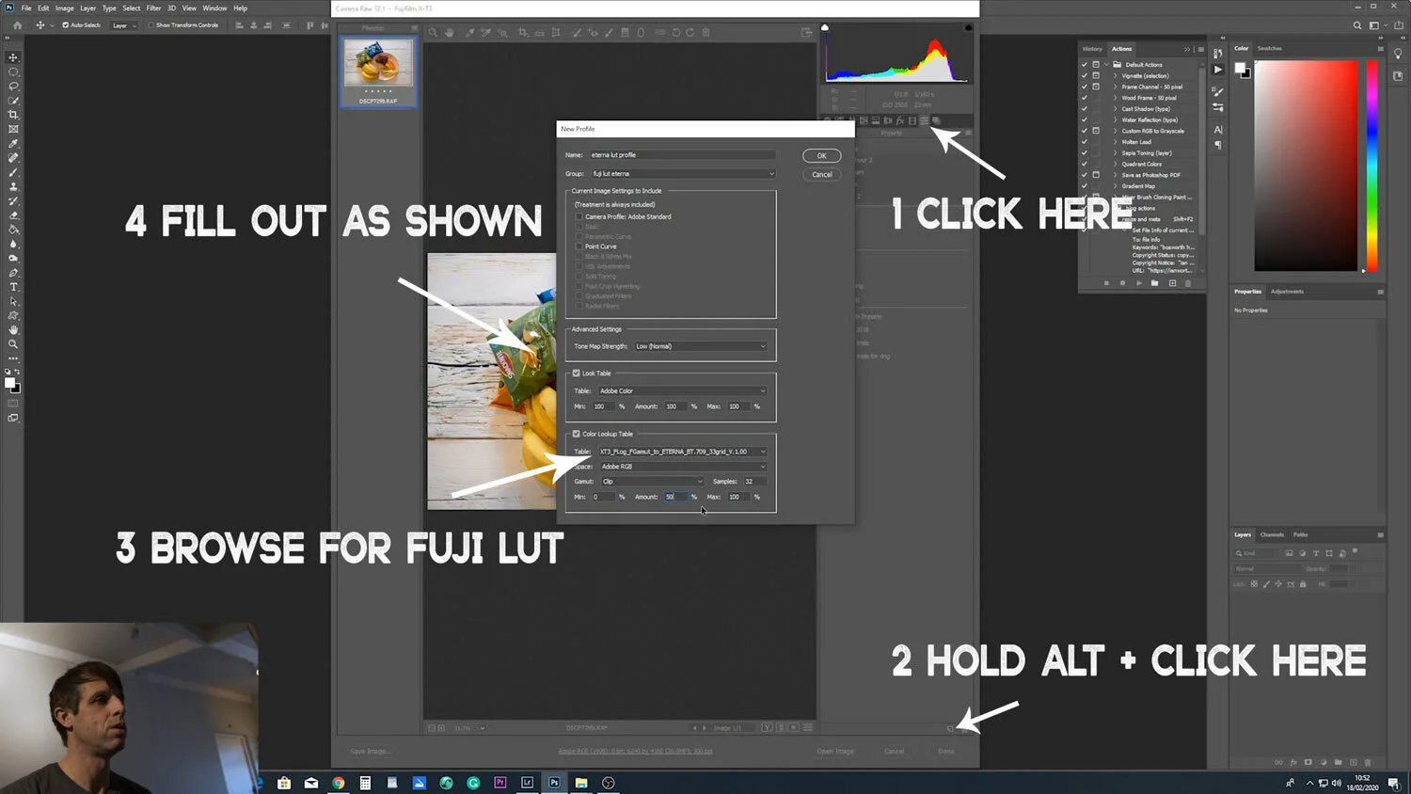Select the Move tool in Photoshop toolbar
Viewport: 1411px width, 794px height.
pyautogui.click(x=13, y=57)
